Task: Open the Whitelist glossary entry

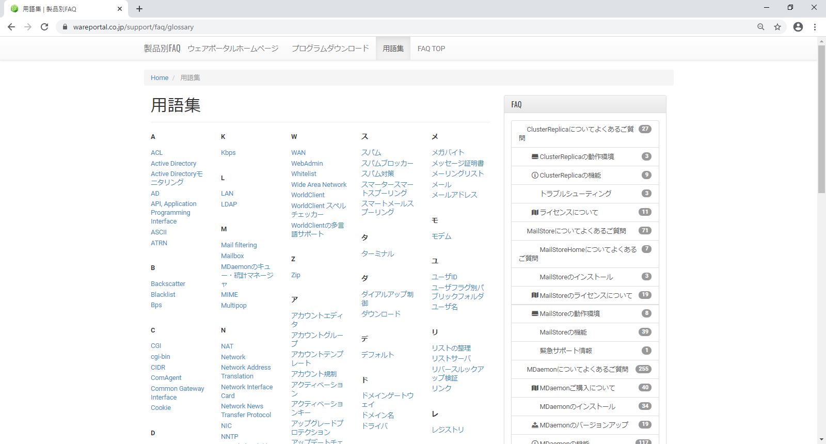Action: [304, 174]
